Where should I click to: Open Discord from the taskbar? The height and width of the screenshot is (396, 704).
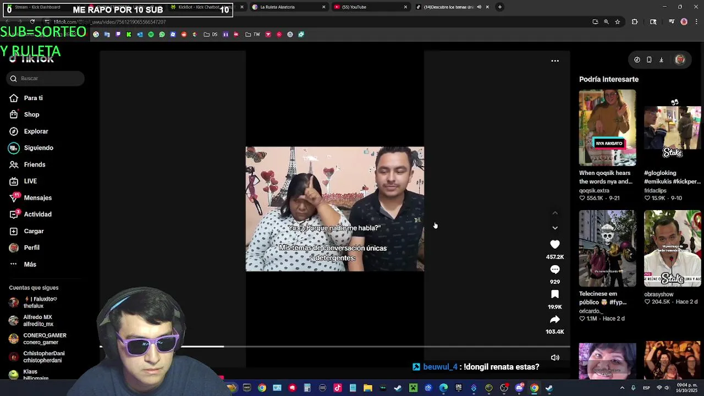point(519,388)
